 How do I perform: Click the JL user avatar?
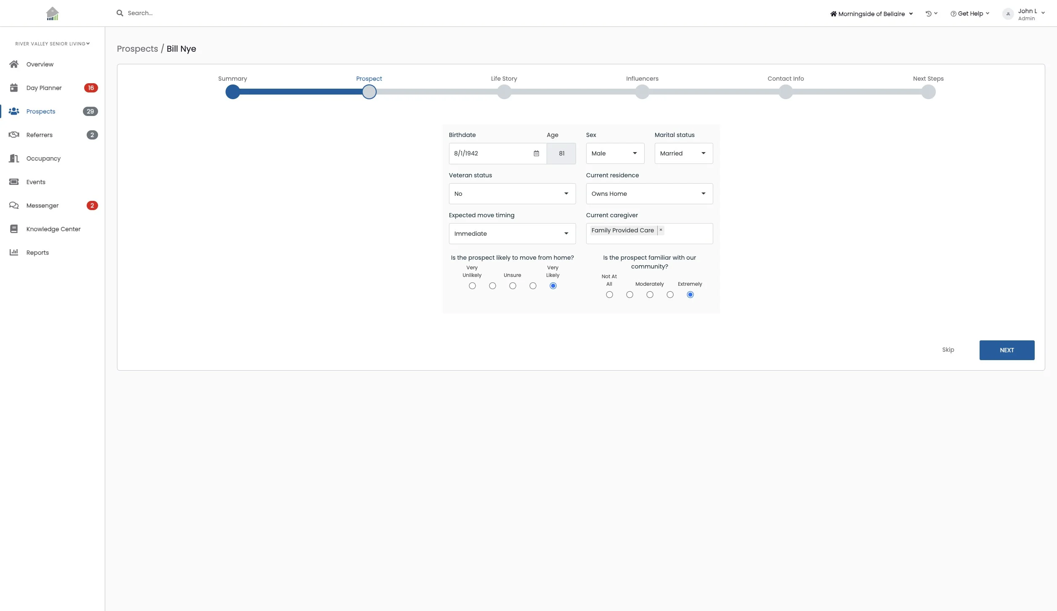(1008, 14)
